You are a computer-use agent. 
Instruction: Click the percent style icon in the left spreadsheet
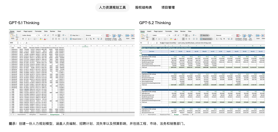pos(90,39)
